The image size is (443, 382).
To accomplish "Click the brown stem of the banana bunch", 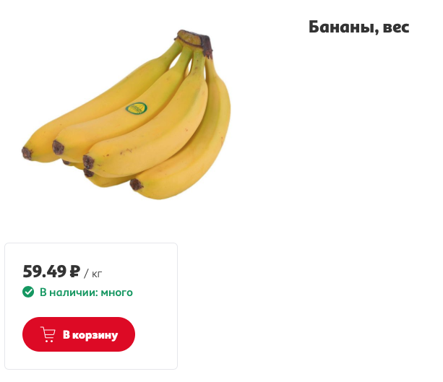I will pyautogui.click(x=195, y=41).
